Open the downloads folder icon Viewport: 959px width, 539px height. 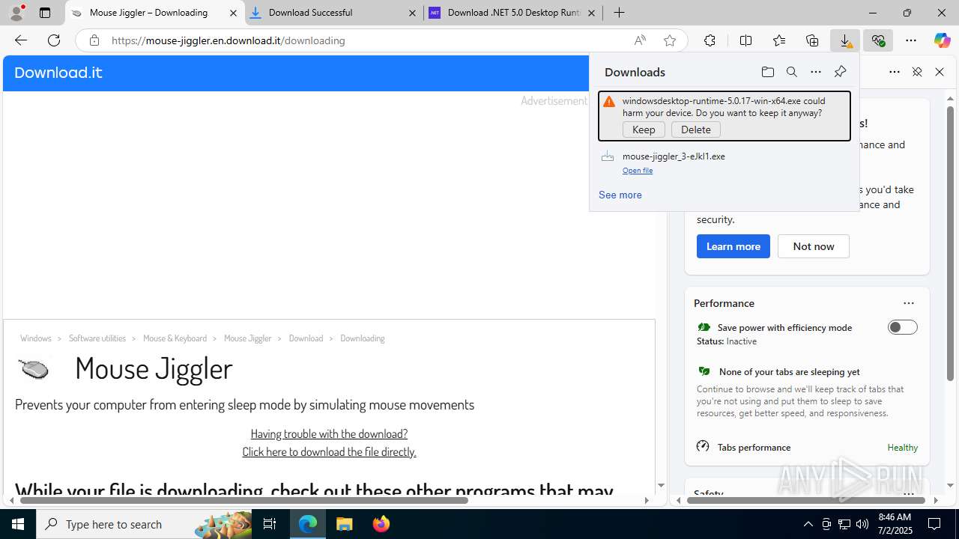(767, 72)
